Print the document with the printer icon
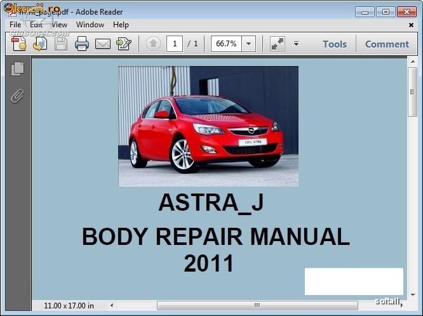 (x=82, y=44)
